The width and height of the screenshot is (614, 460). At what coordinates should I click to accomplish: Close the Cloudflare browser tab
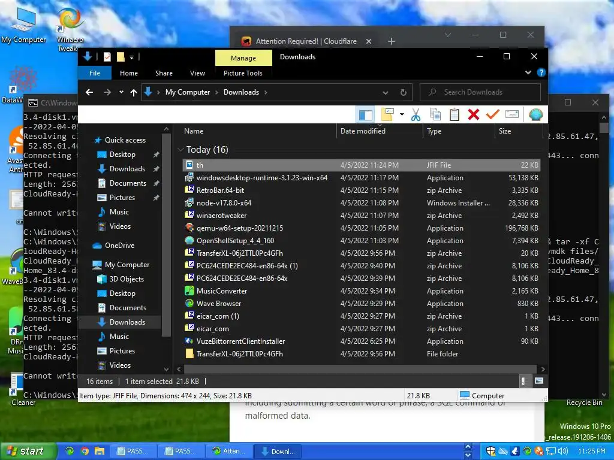pos(369,41)
